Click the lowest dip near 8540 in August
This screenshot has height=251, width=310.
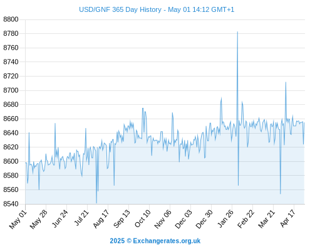pos(96,203)
